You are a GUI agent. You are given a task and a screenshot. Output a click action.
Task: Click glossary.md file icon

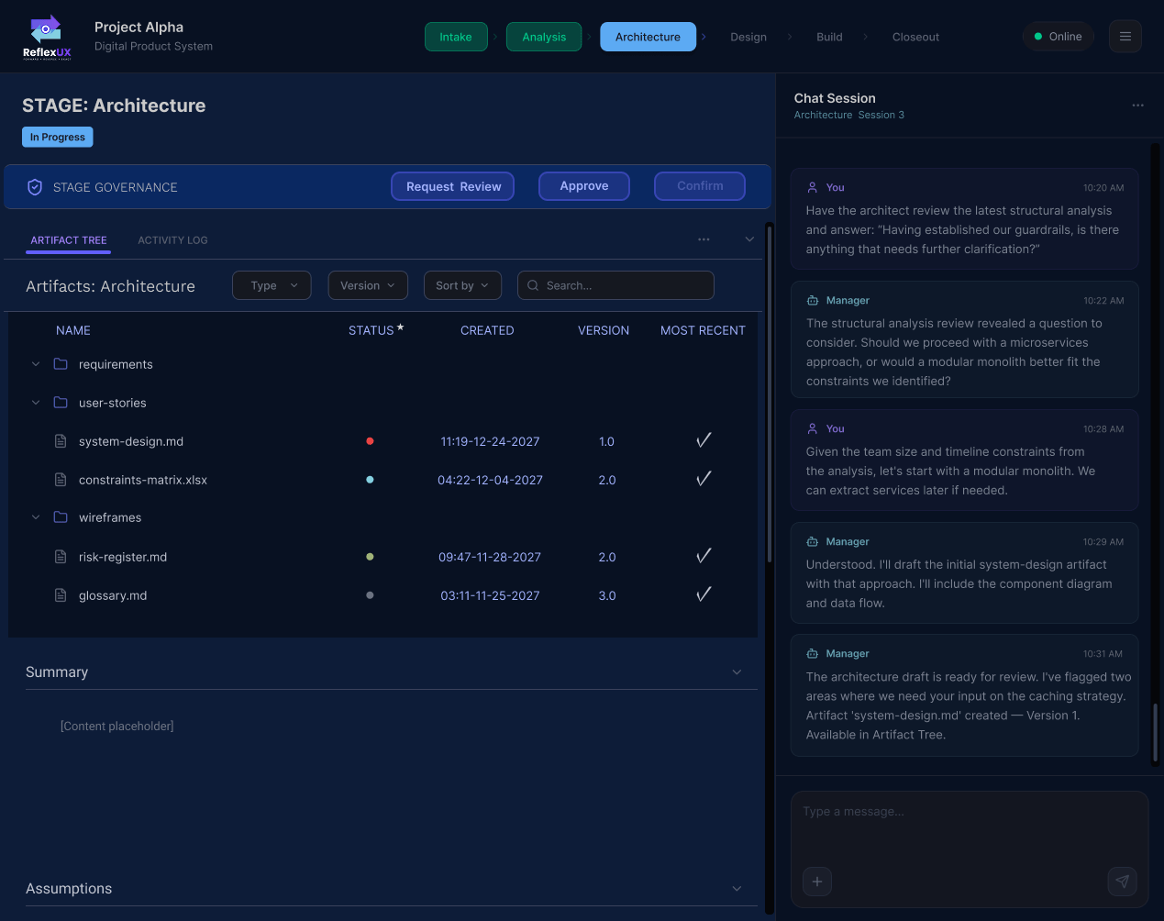point(61,595)
